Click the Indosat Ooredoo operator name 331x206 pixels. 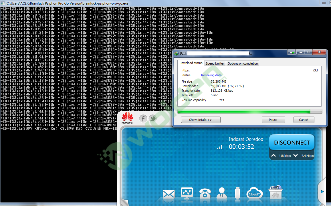coord(246,139)
